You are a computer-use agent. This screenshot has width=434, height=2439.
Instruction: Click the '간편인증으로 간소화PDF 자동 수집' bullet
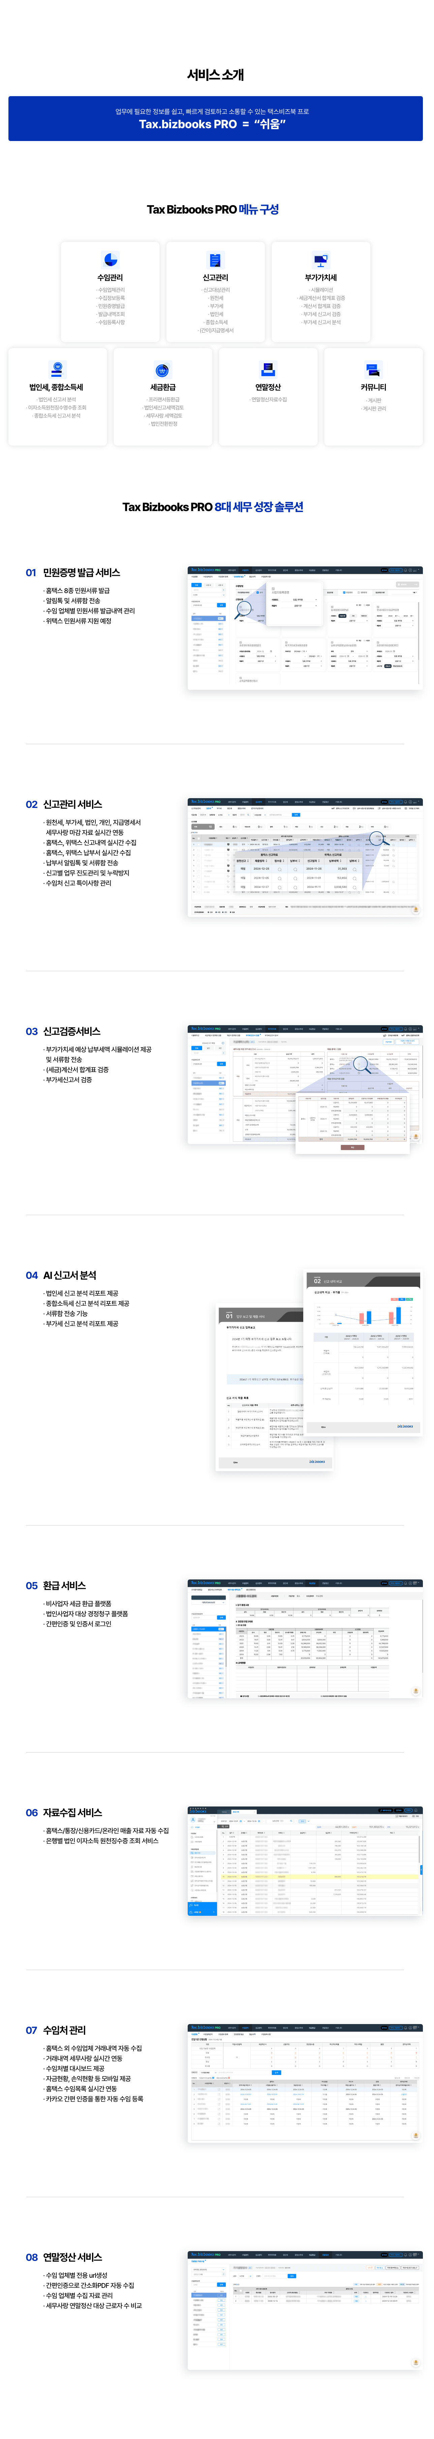[89, 2286]
